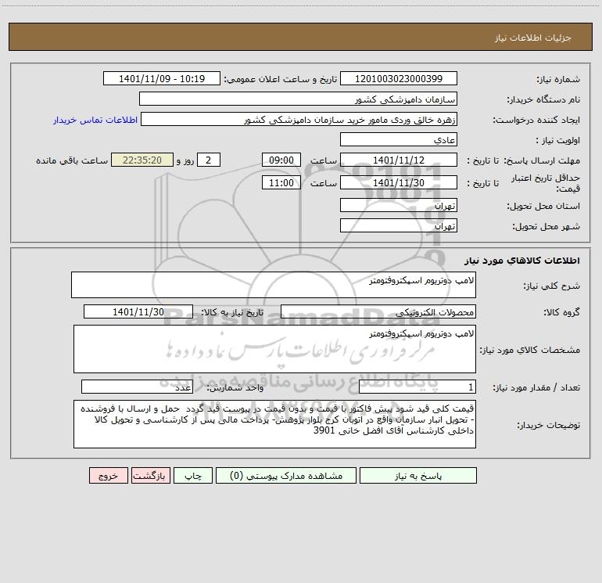Click the remaining time counter 22:35:20
Viewport: 602px width, 583px height.
click(x=142, y=160)
